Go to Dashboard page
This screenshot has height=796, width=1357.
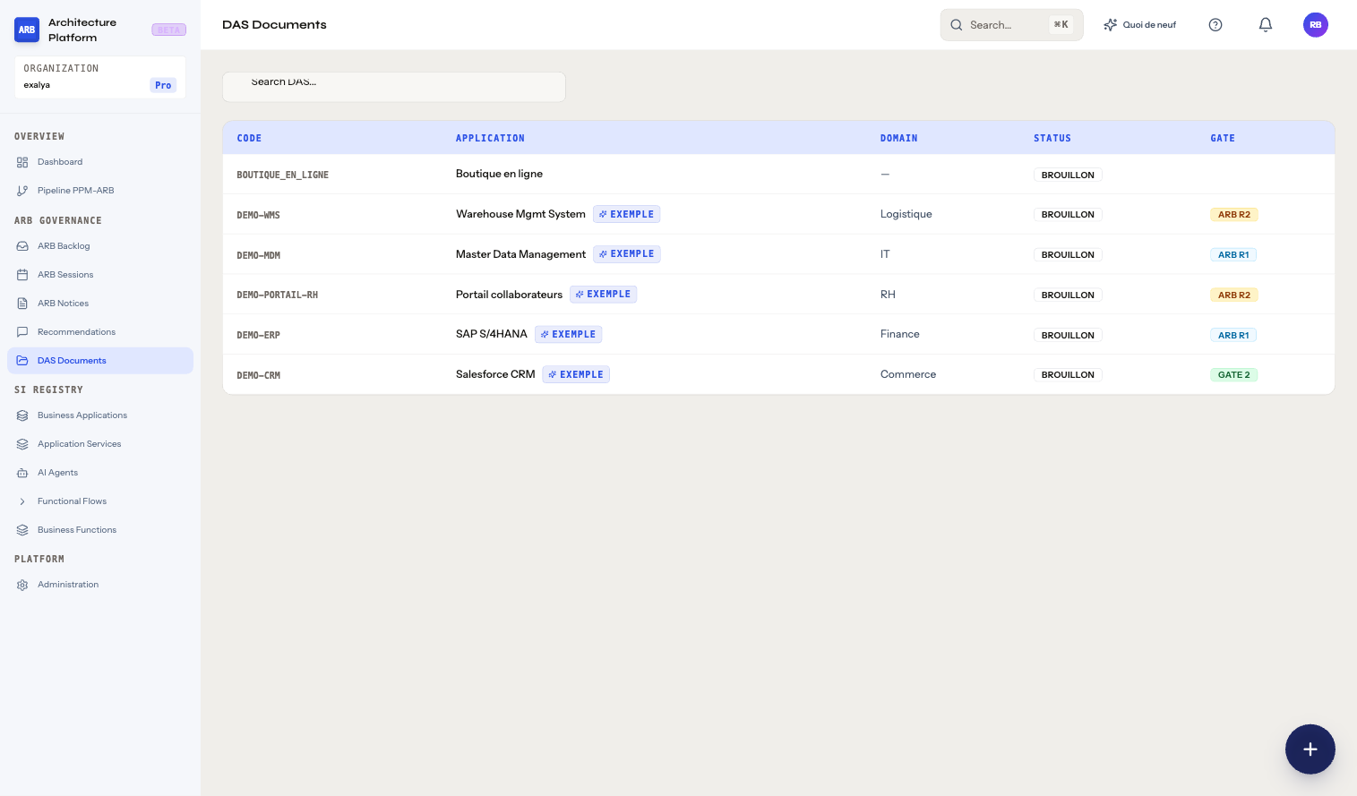[100, 162]
